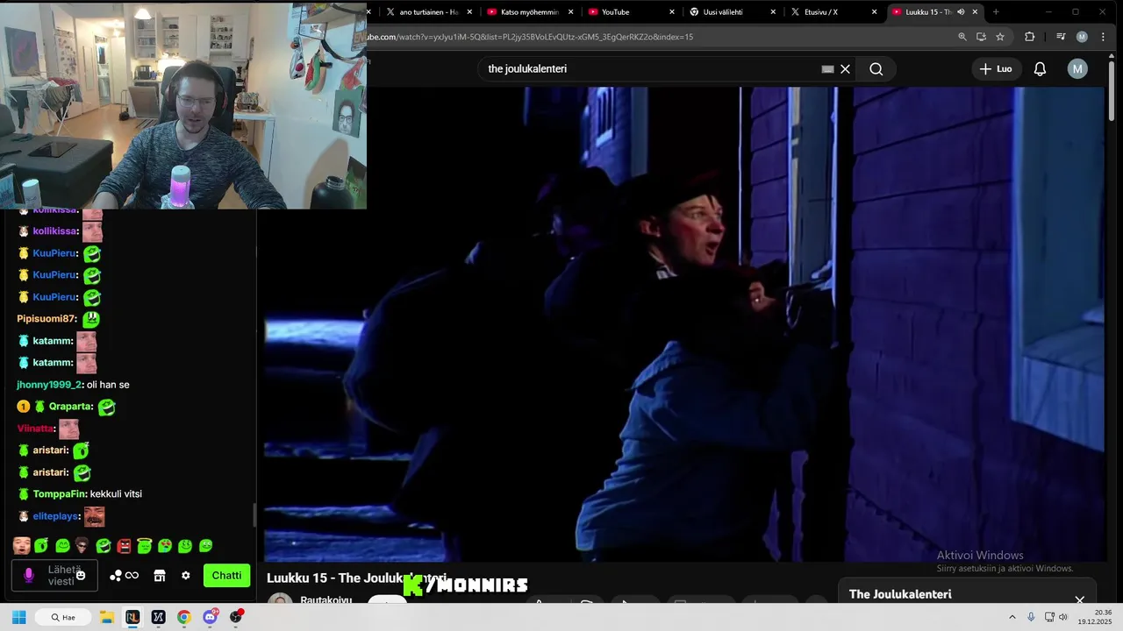Close the 'Etusivu / X' tab
The height and width of the screenshot is (631, 1123).
point(874,12)
